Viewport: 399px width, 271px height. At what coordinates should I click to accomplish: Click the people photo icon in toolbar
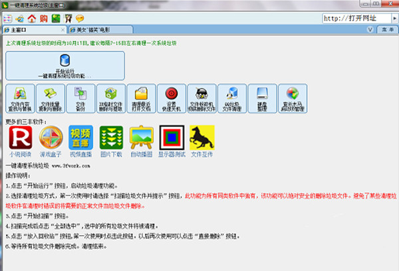[68, 19]
